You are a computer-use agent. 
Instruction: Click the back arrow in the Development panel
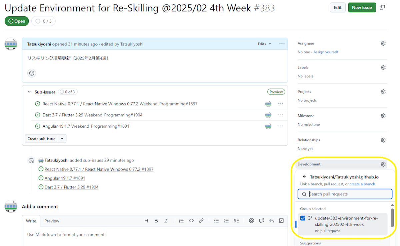304,177
